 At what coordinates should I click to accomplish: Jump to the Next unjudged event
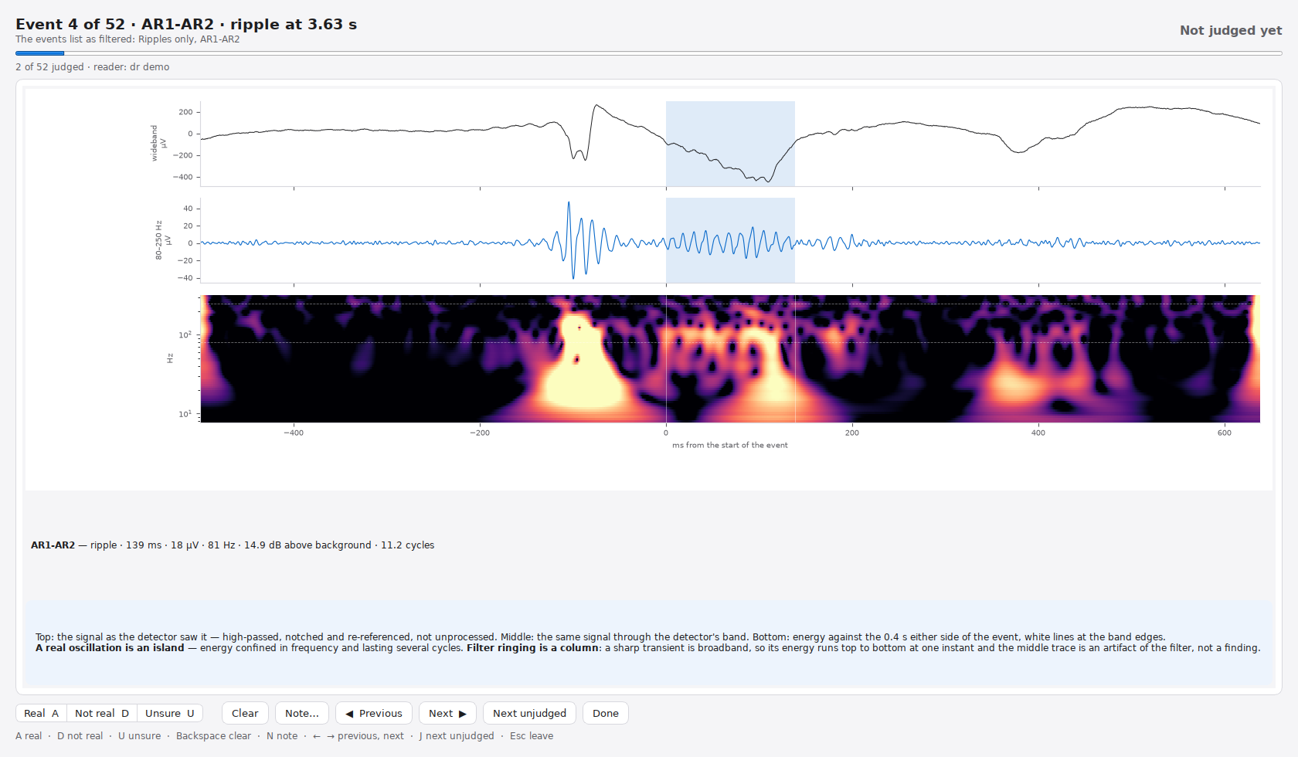(529, 713)
